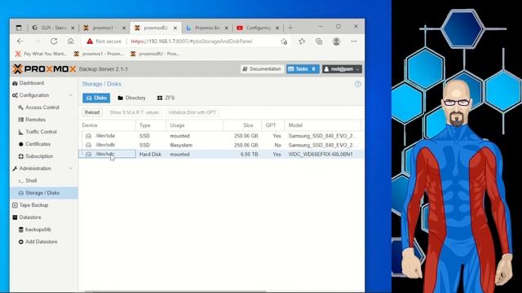Screen dimensions: 522x293
Task: Open a new browser tab
Action: (290, 28)
